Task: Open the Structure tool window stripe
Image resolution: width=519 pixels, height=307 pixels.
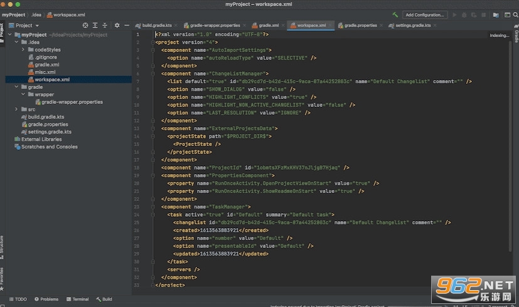Action: tap(2, 247)
